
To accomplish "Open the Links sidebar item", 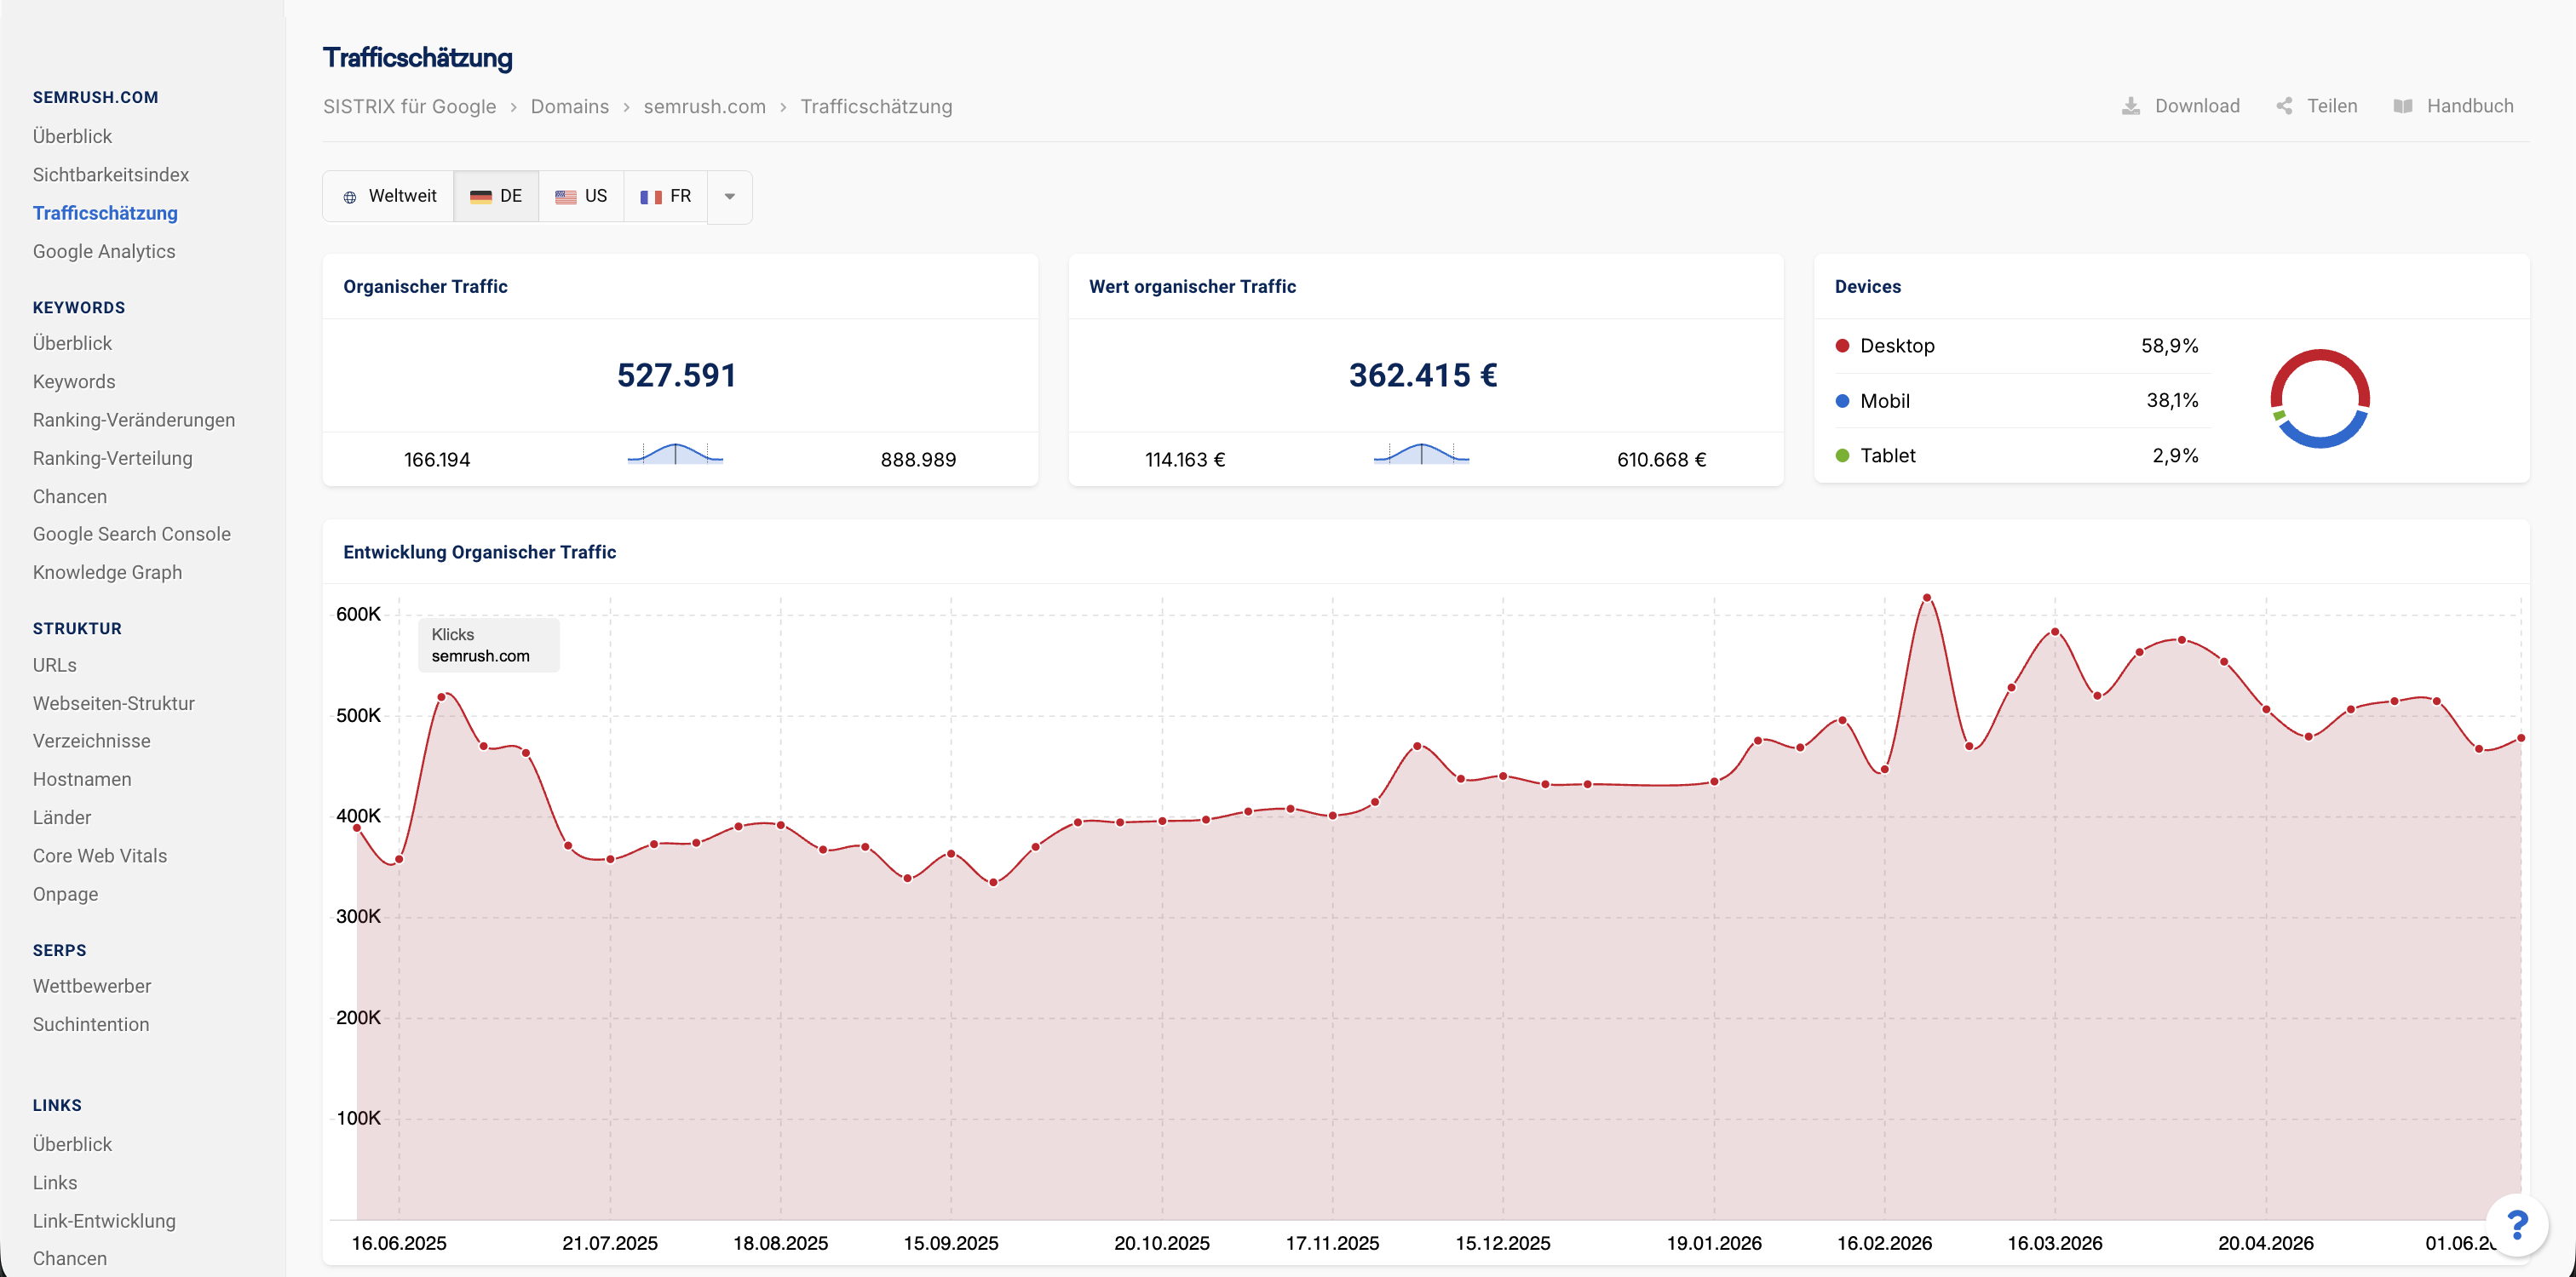I will (x=55, y=1183).
